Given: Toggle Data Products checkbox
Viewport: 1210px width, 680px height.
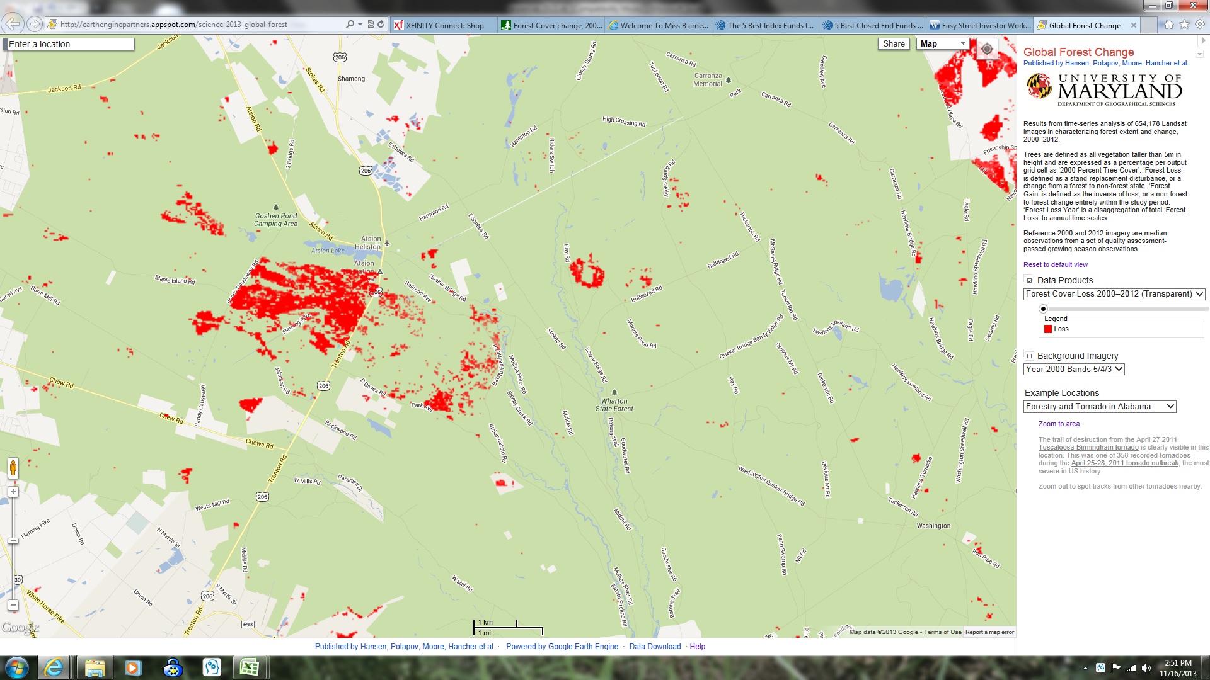Looking at the screenshot, I should tap(1029, 281).
